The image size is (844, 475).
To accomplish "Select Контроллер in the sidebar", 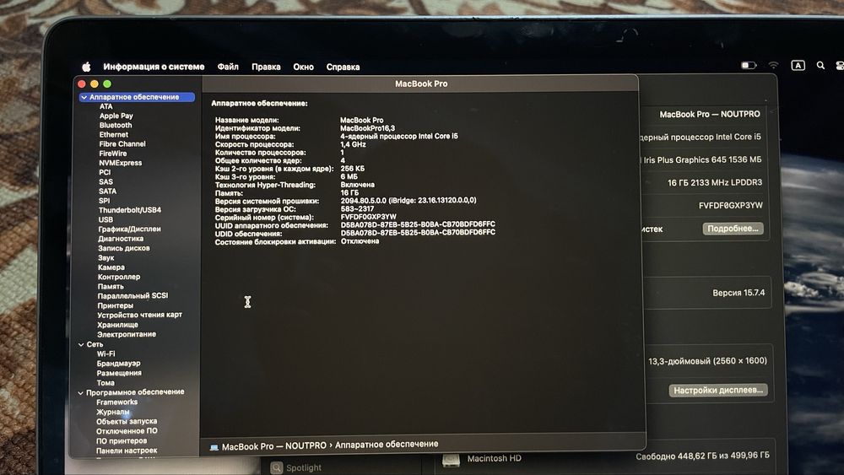I will pos(119,277).
